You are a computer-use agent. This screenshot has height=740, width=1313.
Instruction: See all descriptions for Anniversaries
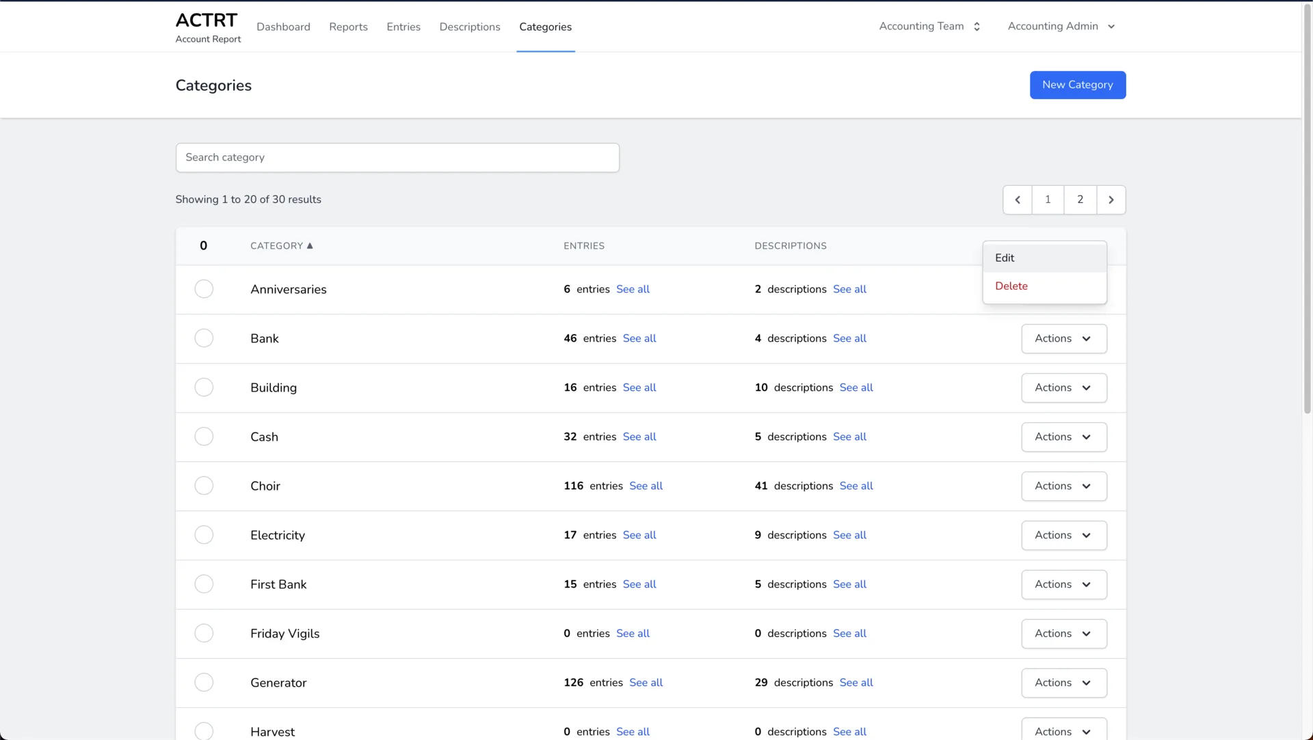point(849,289)
